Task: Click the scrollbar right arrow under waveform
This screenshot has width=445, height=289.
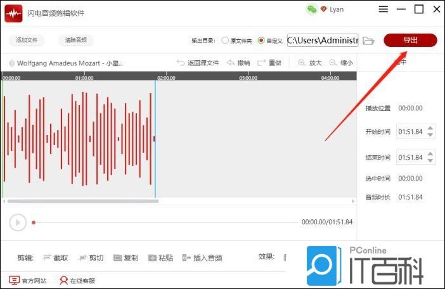Action: tap(353, 201)
